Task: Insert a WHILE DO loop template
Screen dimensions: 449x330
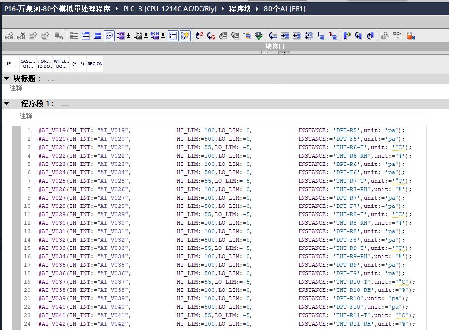Action: (61, 64)
